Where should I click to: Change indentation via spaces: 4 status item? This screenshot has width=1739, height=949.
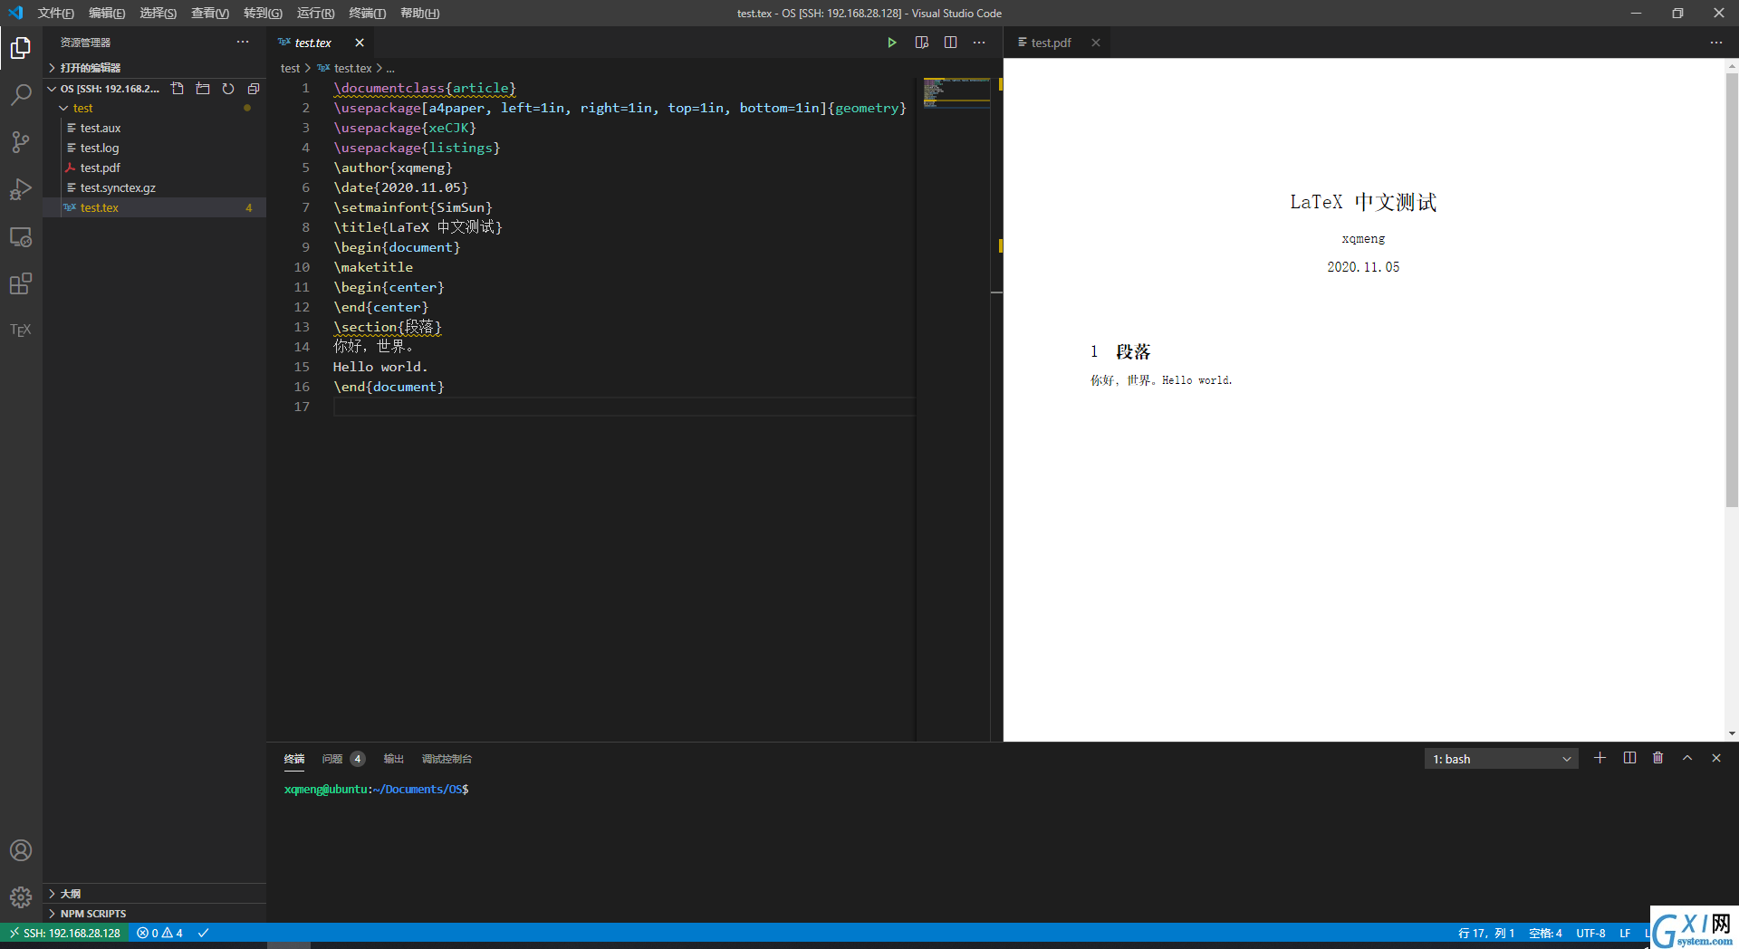click(1545, 933)
